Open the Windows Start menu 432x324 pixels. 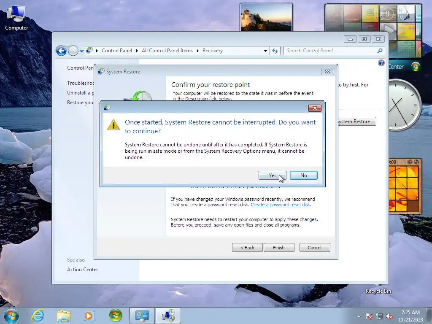pyautogui.click(x=11, y=316)
